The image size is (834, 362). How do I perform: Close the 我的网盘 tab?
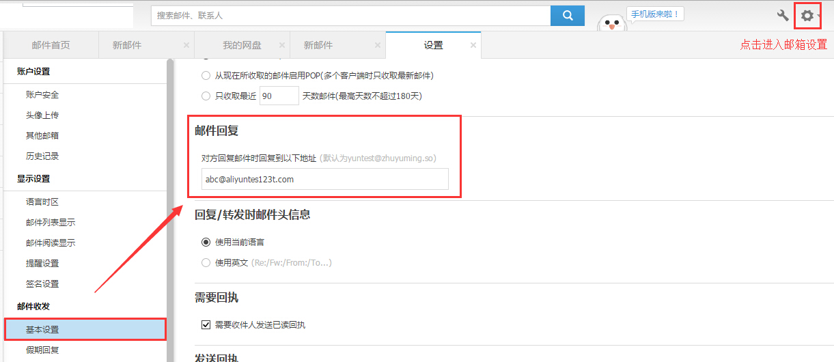(282, 45)
